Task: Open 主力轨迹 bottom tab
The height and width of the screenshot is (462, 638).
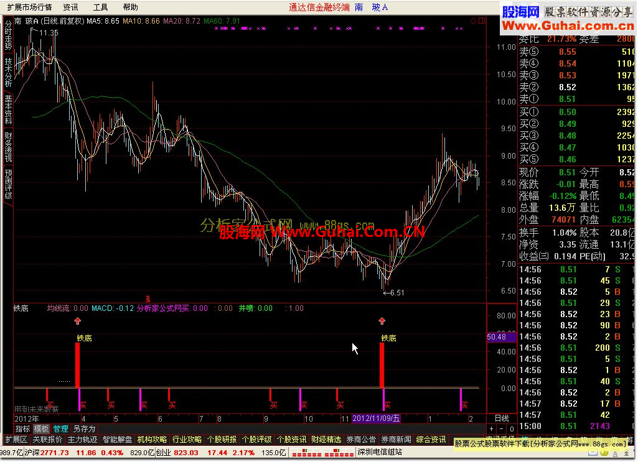Action: coord(83,440)
